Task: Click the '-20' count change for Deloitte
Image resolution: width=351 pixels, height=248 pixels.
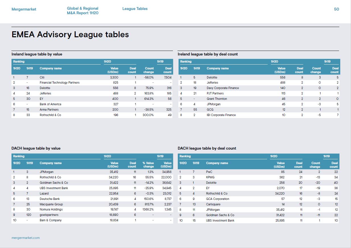Action: tap(317, 183)
